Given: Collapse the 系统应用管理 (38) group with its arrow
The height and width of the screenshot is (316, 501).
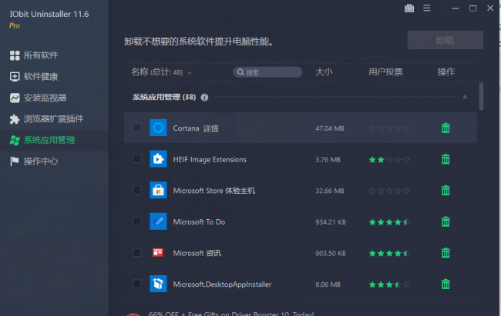Looking at the screenshot, I should coord(465,97).
